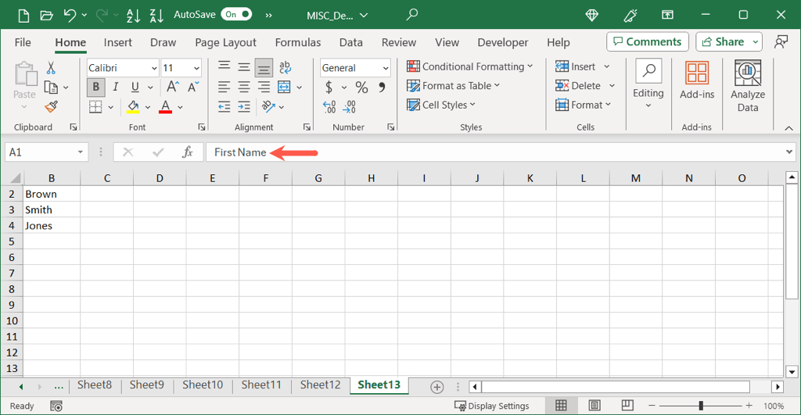Switch to the Sheet12 tab
Viewport: 801px width, 415px height.
pyautogui.click(x=320, y=385)
